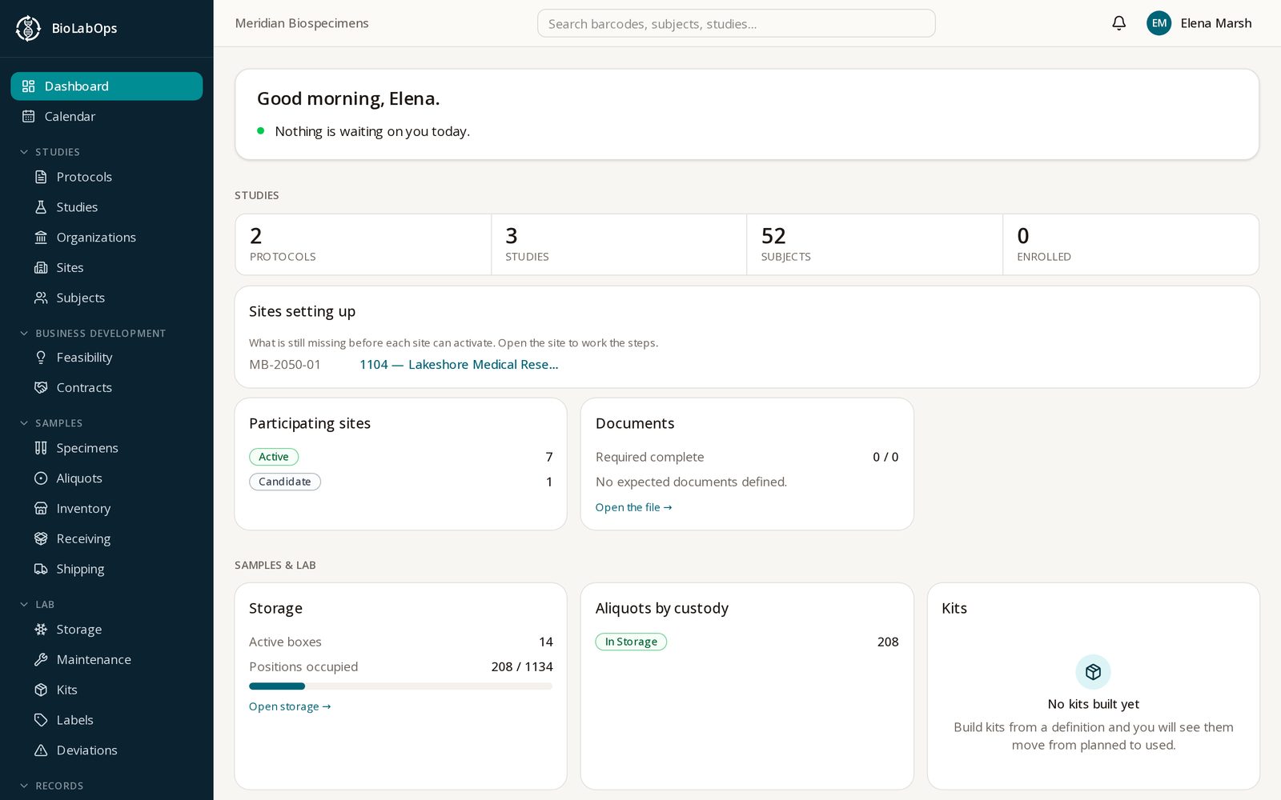Follow the Open the file link
Viewport: 1281px width, 800px height.
click(x=633, y=507)
